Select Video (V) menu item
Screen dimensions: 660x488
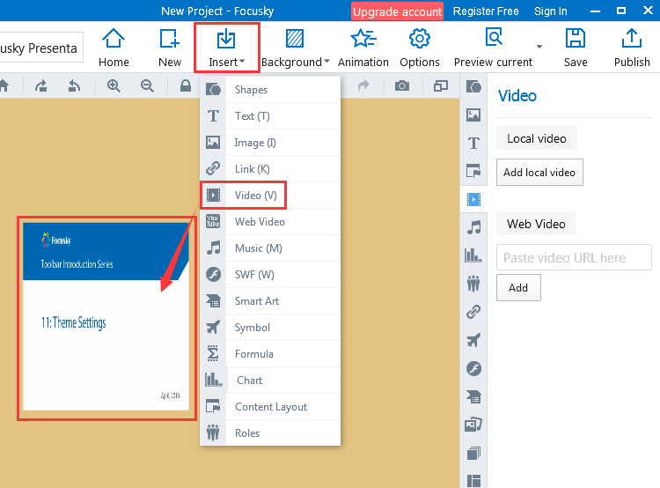(270, 196)
